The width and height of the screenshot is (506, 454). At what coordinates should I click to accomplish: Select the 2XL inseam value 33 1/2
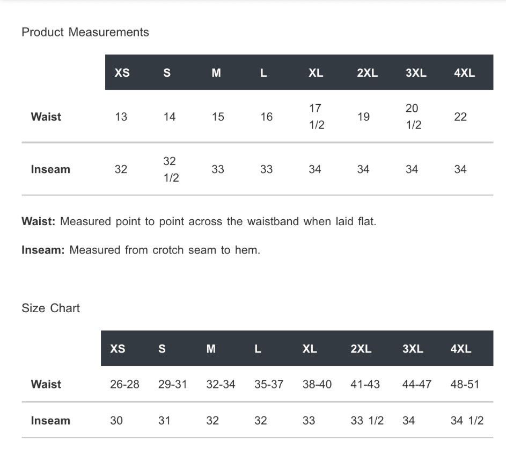[x=367, y=421]
